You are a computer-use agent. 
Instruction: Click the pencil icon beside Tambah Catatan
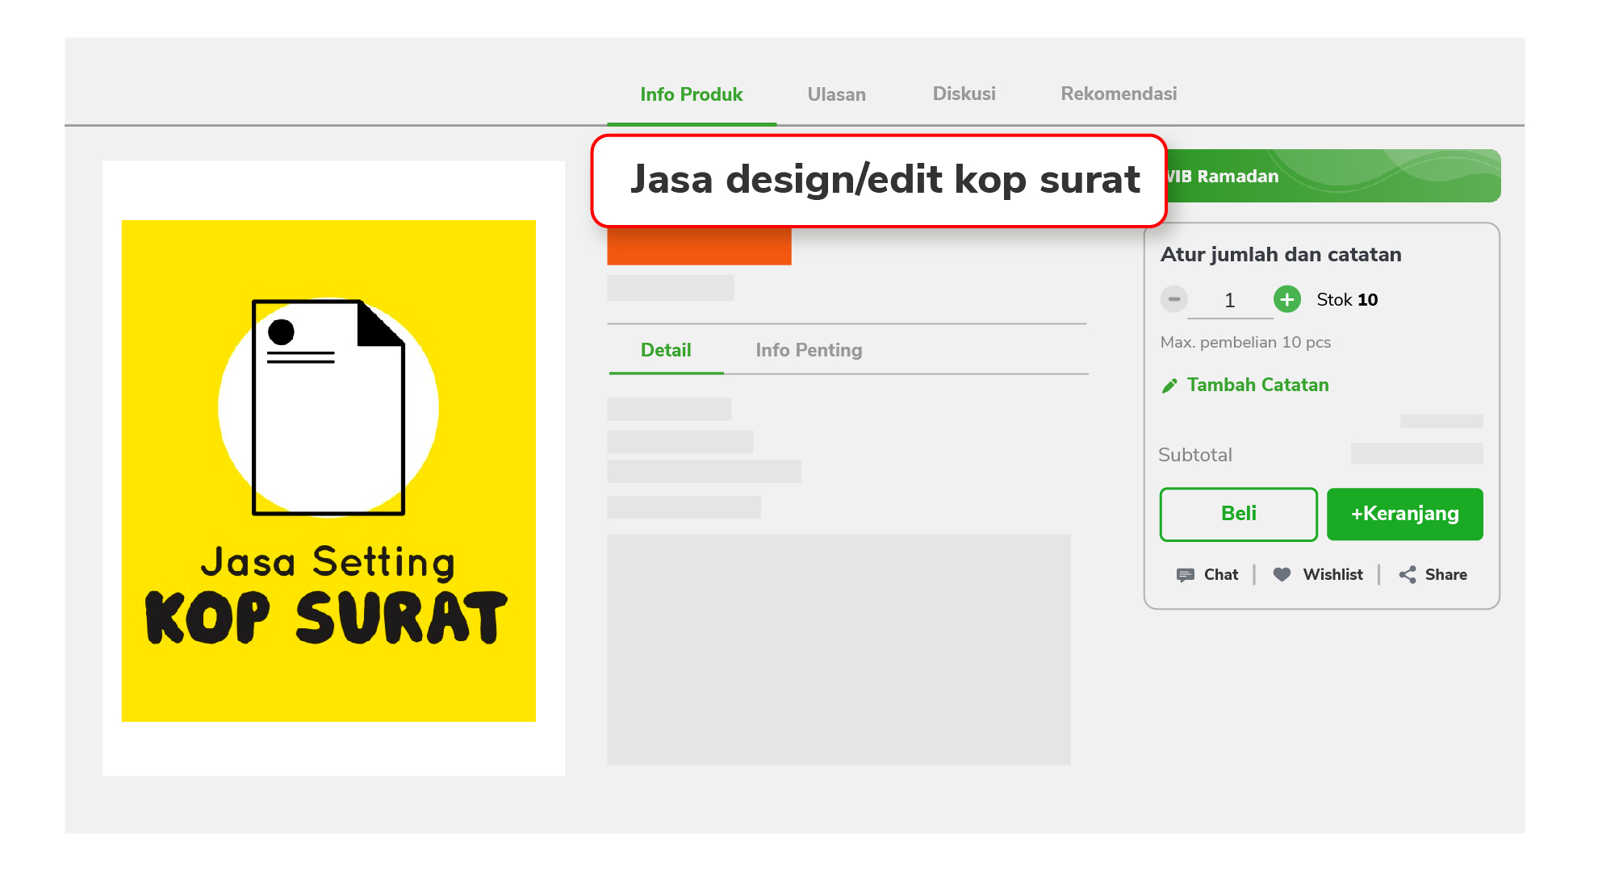[x=1169, y=385]
